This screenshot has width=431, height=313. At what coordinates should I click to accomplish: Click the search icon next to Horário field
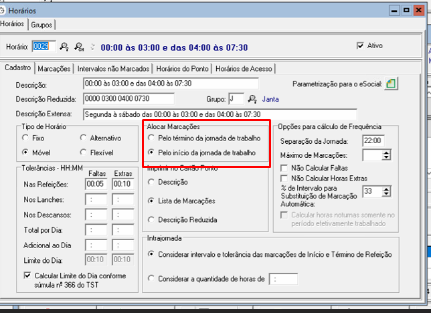point(64,47)
